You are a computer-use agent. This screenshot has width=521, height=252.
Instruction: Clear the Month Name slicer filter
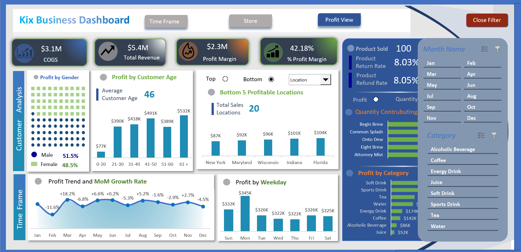click(x=497, y=49)
